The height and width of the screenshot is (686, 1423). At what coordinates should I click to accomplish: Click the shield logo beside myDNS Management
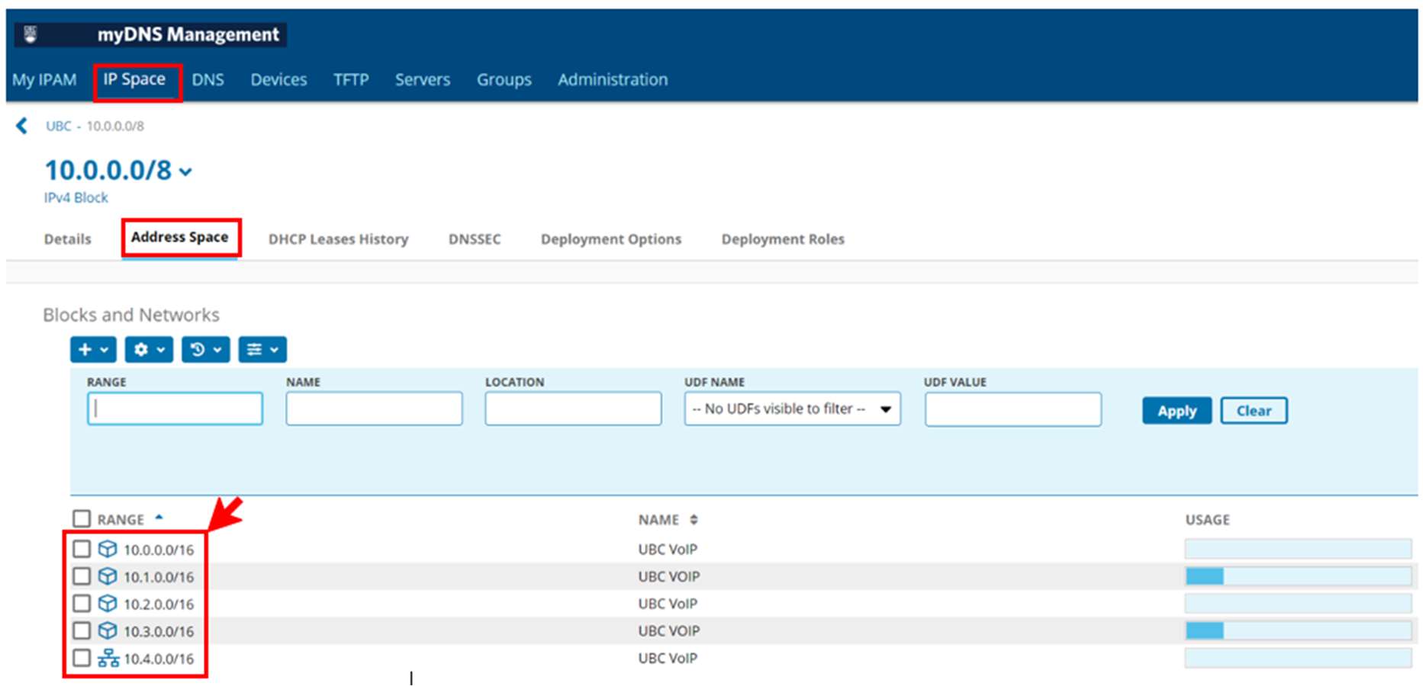tap(31, 34)
